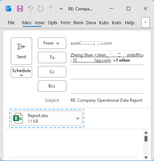
Task: Select the Zheng Shan recipient in To field
Action: pos(107,55)
